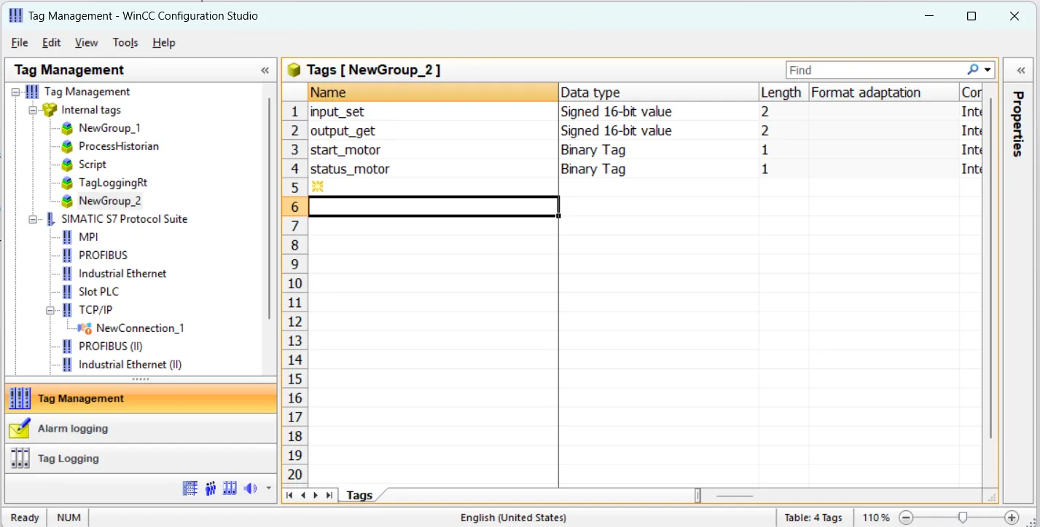This screenshot has height=527, width=1040.
Task: Open the Tag Logging editor
Action: click(141, 459)
